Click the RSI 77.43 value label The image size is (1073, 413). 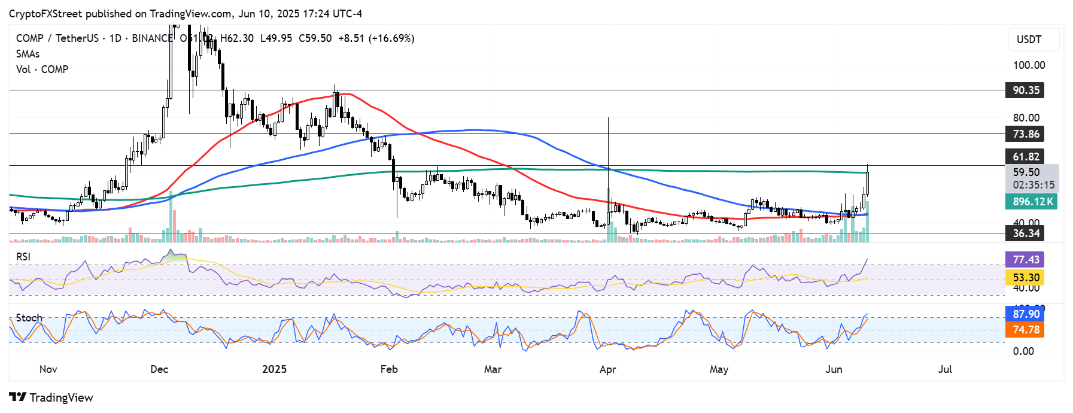point(1025,260)
